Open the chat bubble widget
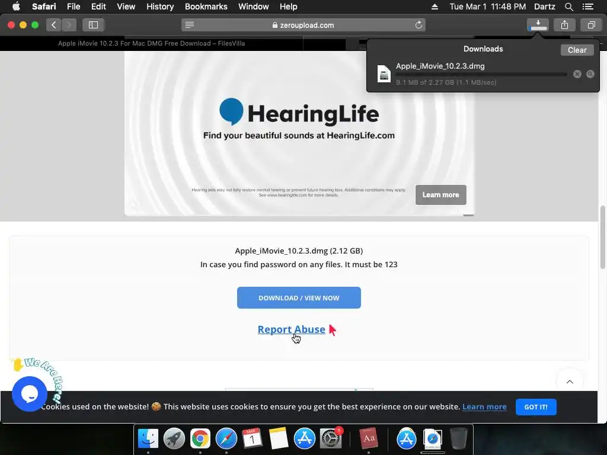607x455 pixels. [30, 394]
